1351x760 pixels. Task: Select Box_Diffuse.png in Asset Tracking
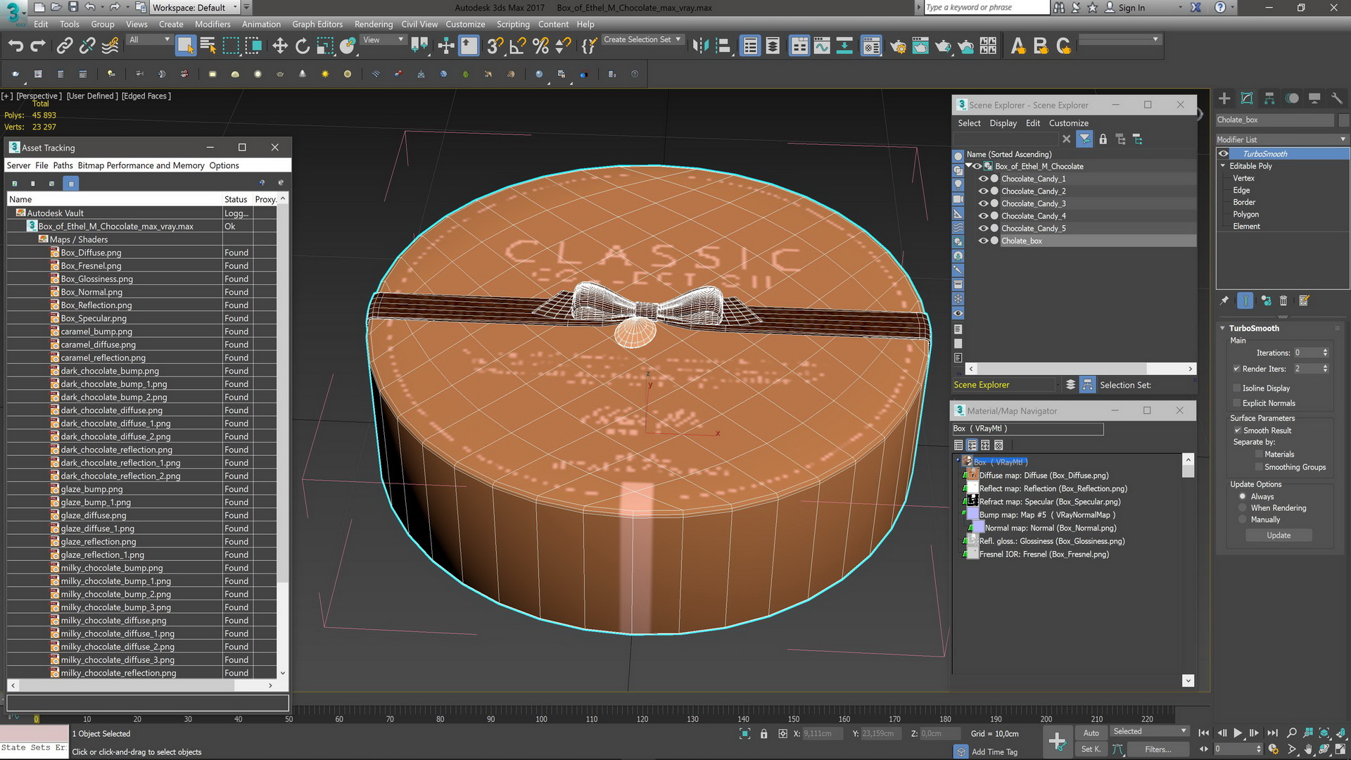tap(91, 253)
